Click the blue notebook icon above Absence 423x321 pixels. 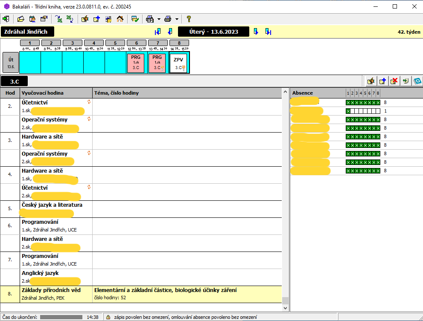417,81
